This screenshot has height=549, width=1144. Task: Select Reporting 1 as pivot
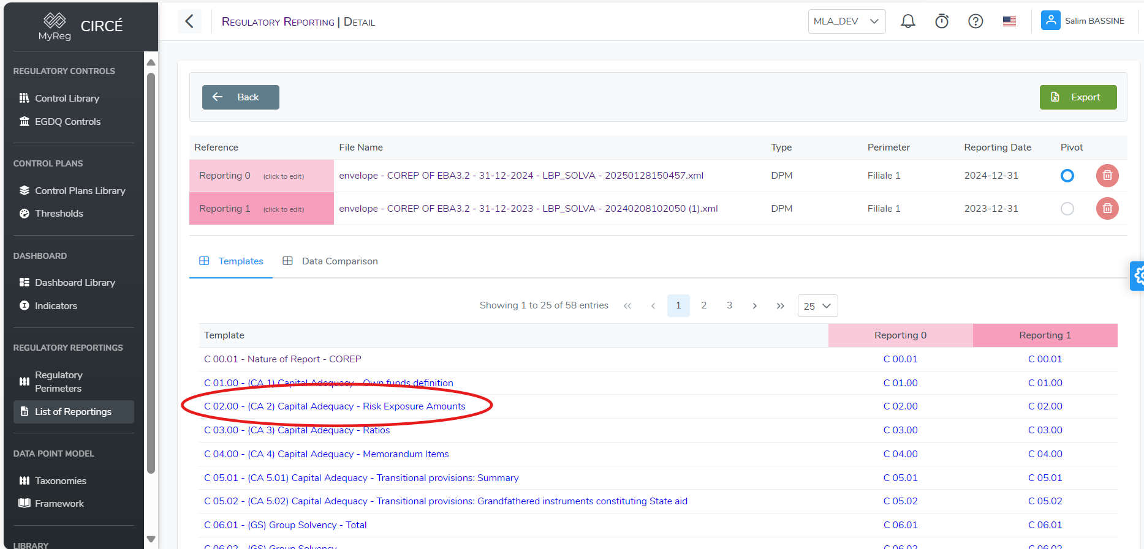pyautogui.click(x=1067, y=209)
